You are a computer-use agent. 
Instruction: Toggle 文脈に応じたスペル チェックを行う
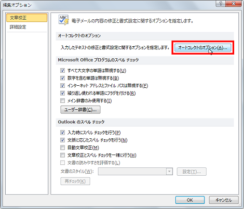click(x=62, y=140)
